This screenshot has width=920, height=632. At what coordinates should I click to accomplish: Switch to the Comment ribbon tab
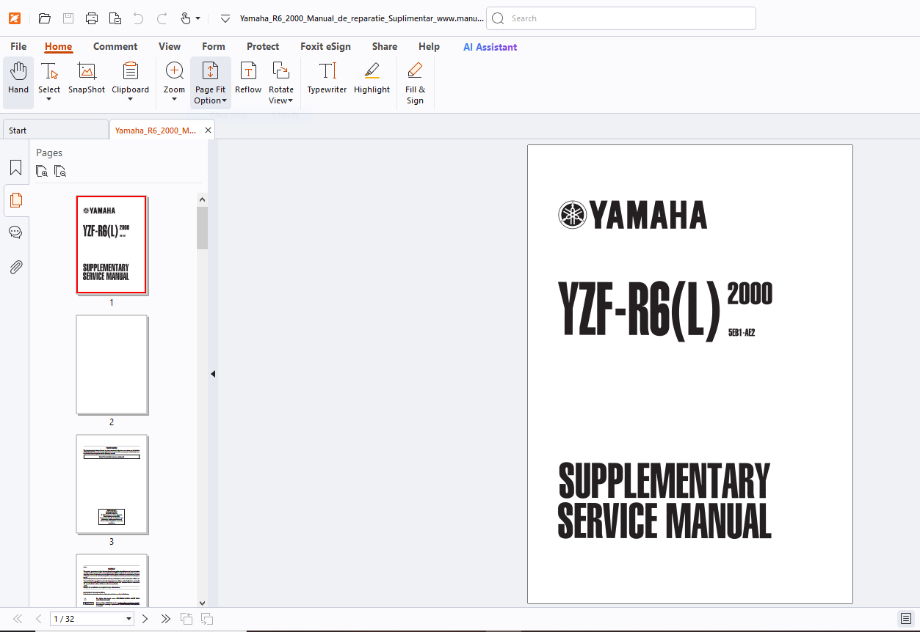[x=115, y=46]
